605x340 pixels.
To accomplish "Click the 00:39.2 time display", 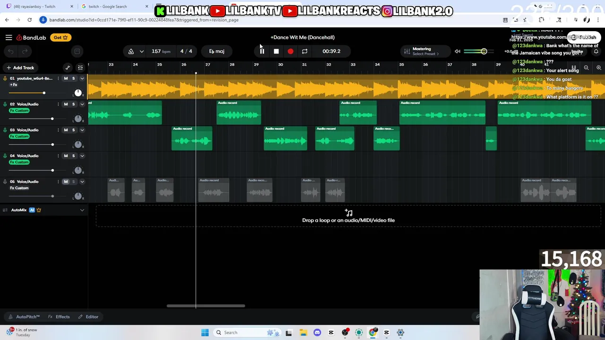I will pos(331,51).
